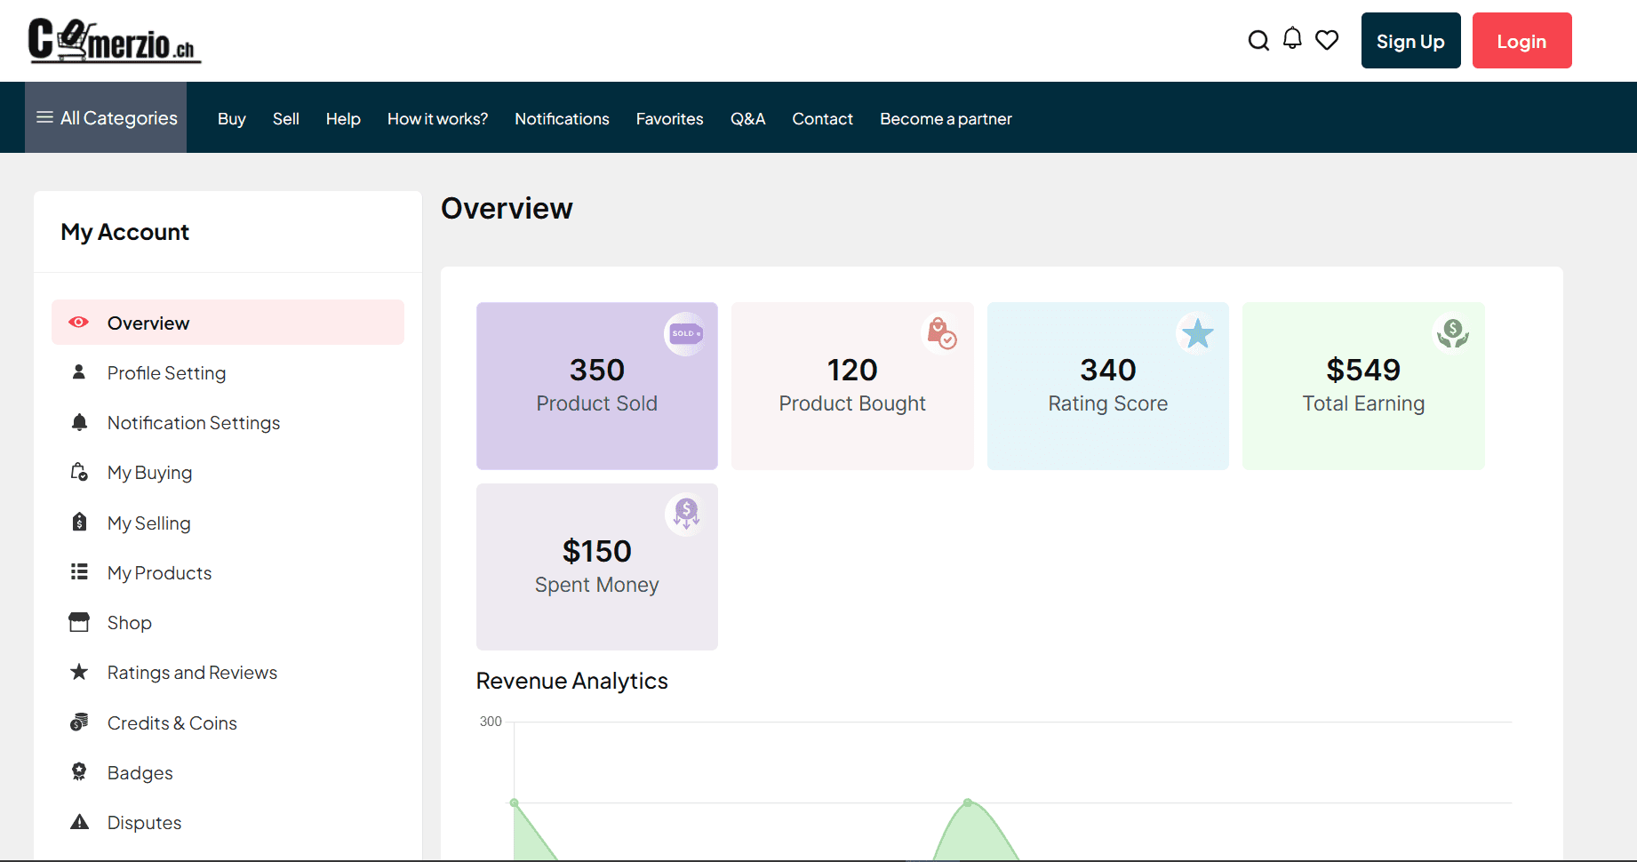The image size is (1637, 862).
Task: Click the warning triangle icon beside Disputes
Action: click(79, 822)
